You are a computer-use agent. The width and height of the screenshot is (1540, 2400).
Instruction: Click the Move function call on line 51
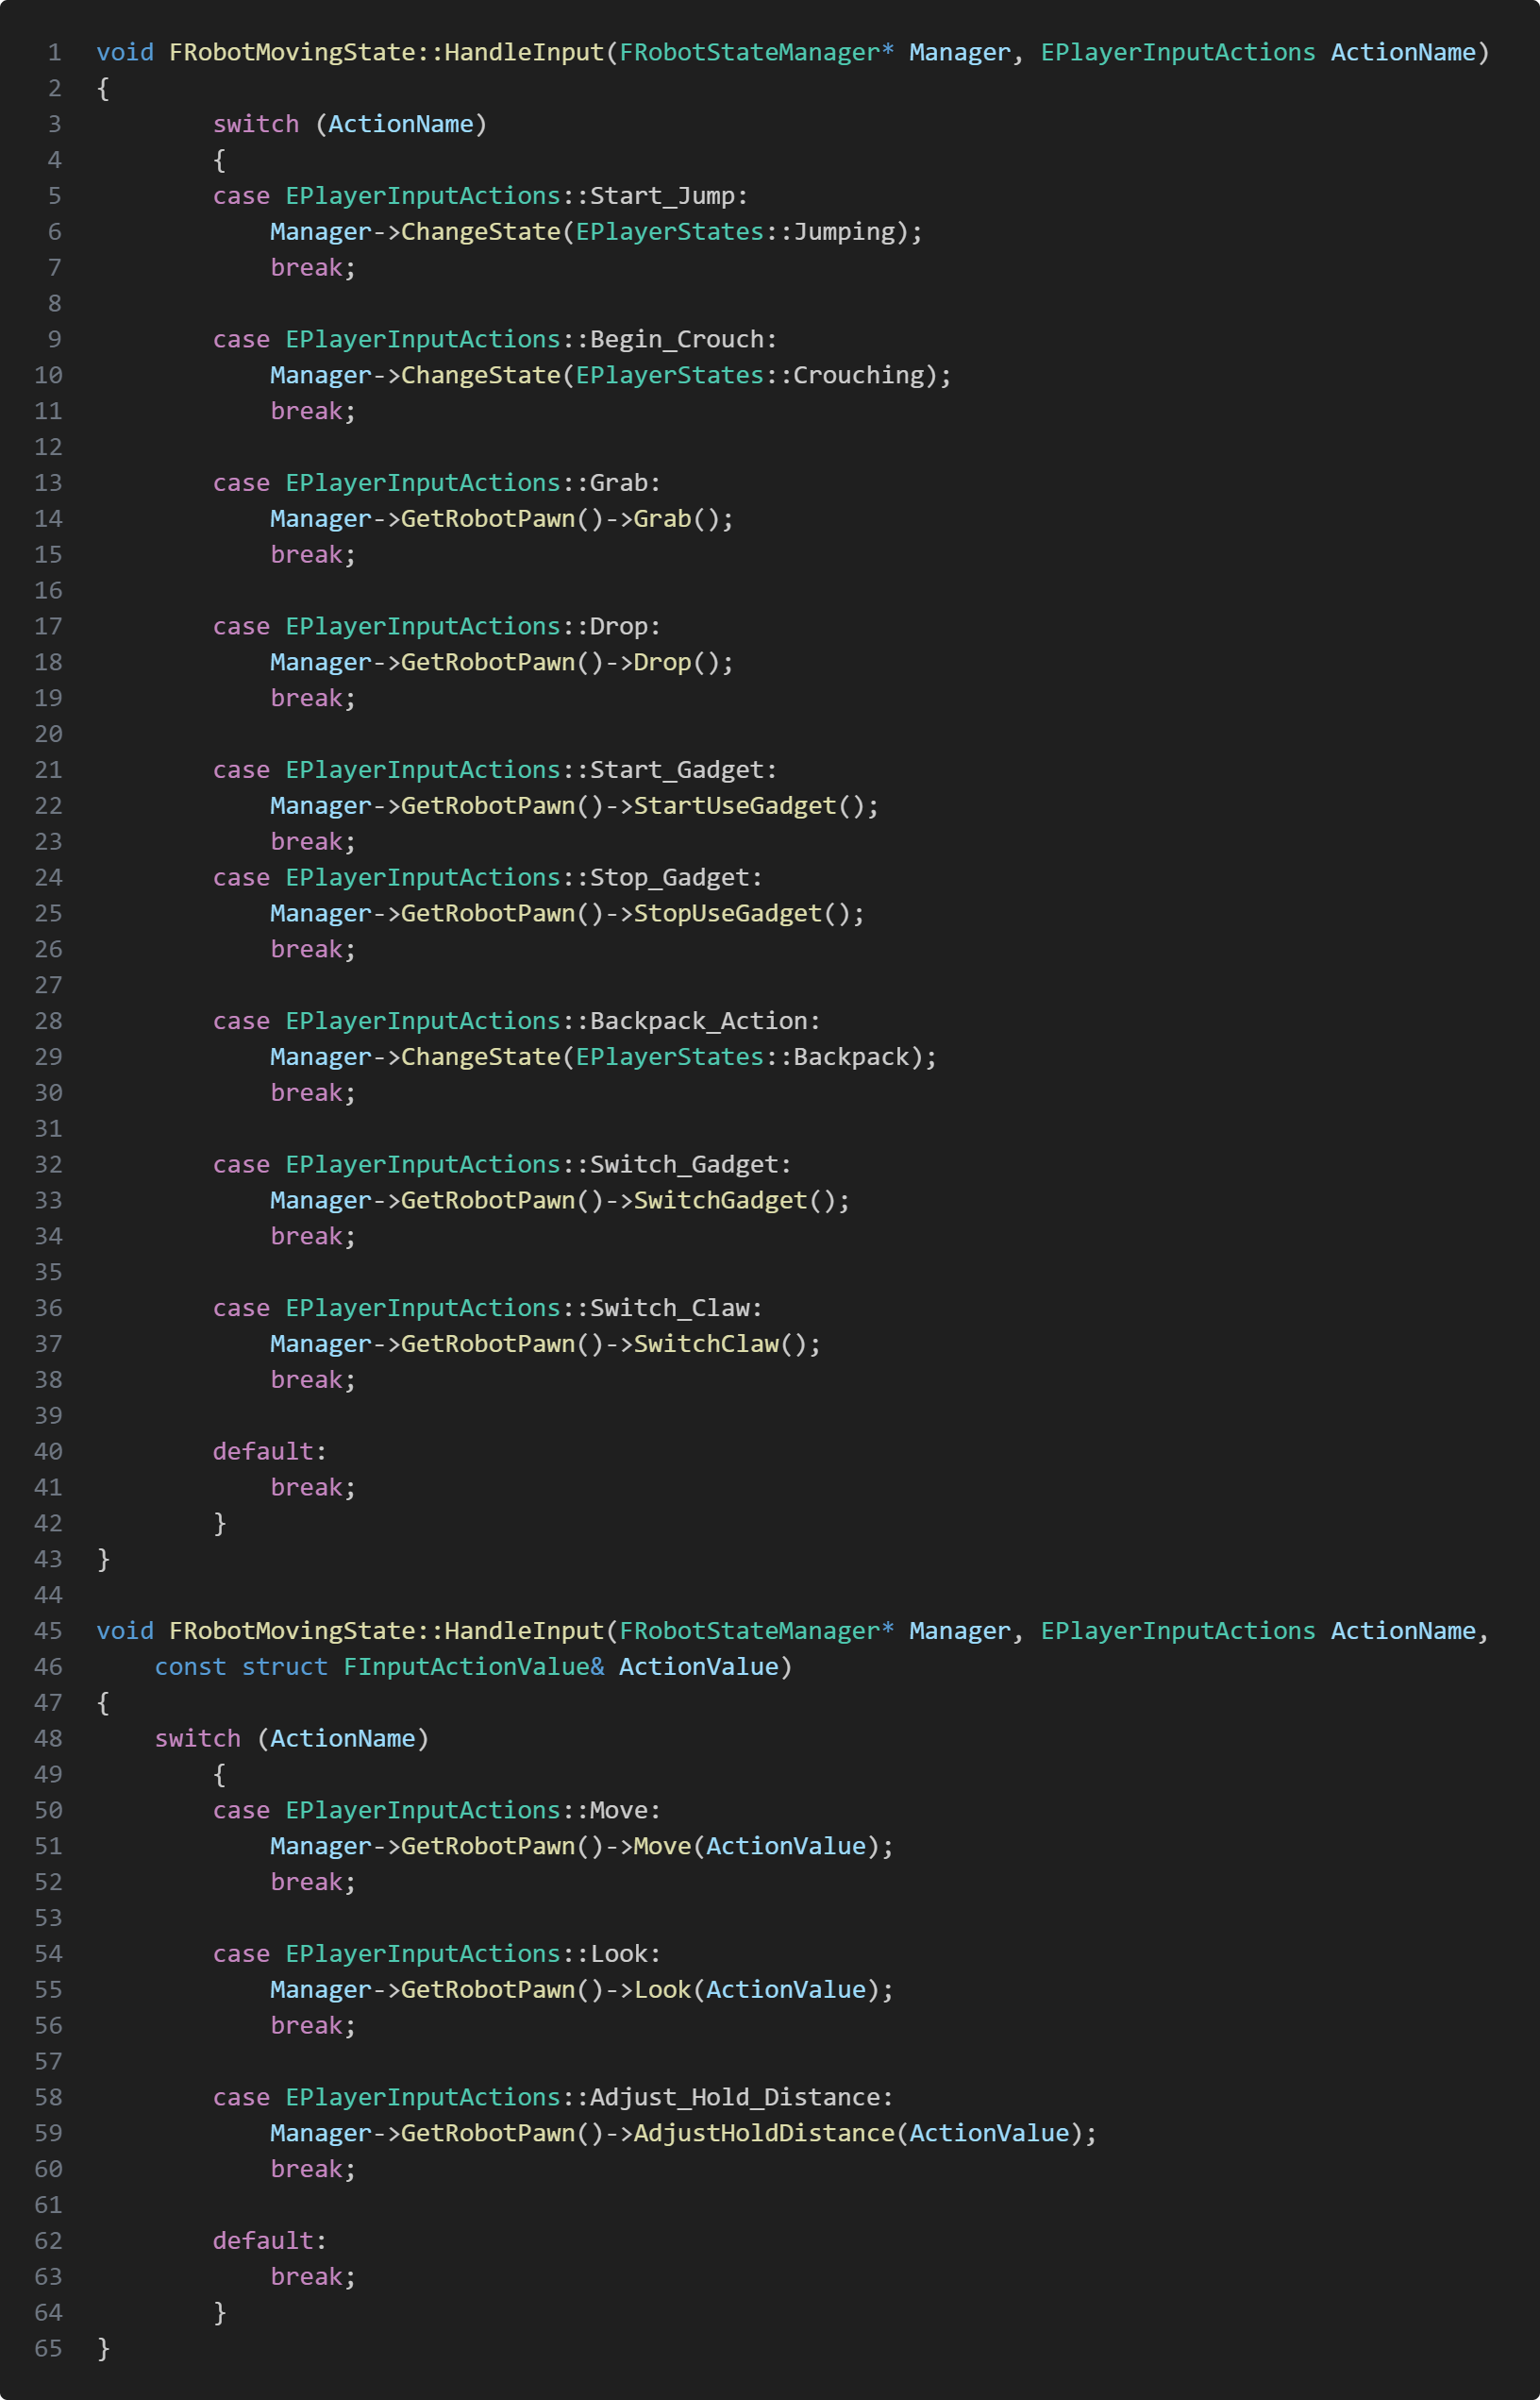(662, 1846)
